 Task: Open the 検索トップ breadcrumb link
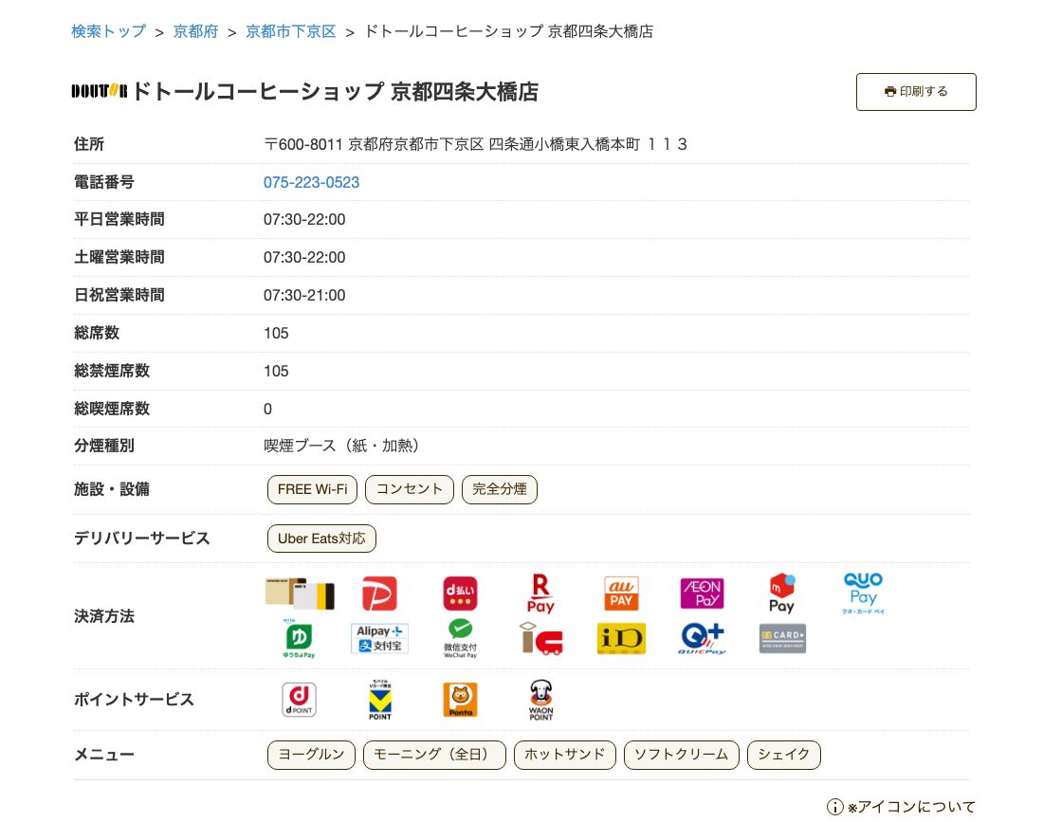pos(108,31)
